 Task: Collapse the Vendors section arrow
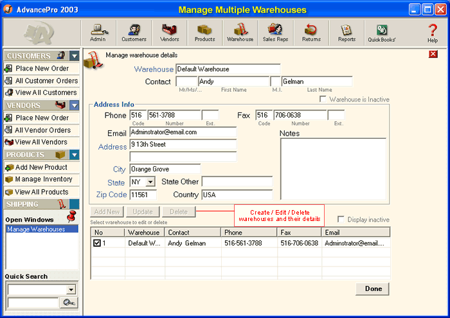coord(75,105)
